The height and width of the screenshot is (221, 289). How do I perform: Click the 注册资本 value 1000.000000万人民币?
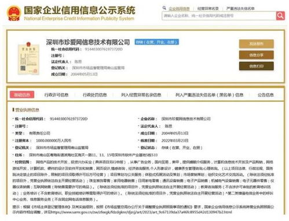54,141
